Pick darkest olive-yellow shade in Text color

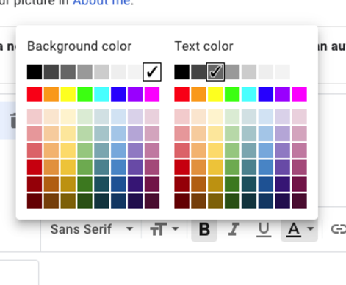click(215, 201)
